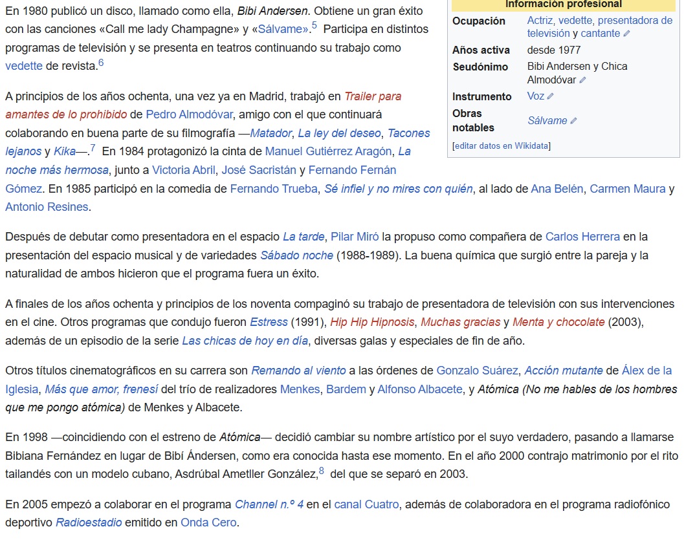Open the 'editar datos en Wikidata' link

click(502, 146)
